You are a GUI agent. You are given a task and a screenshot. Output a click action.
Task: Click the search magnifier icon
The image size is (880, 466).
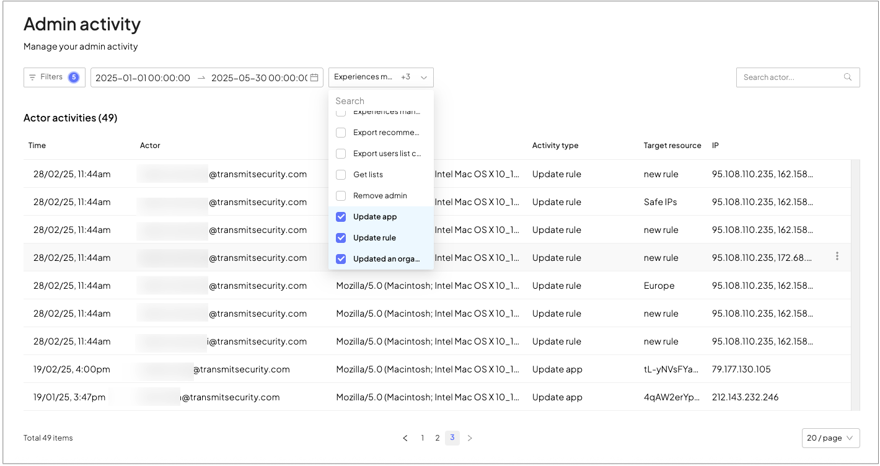point(847,77)
